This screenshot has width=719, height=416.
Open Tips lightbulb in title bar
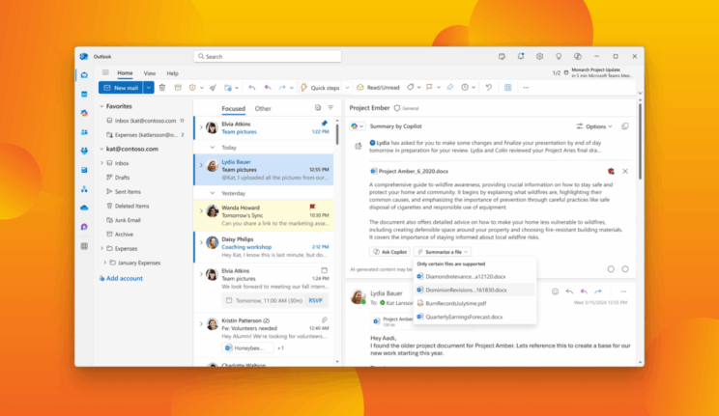[559, 56]
